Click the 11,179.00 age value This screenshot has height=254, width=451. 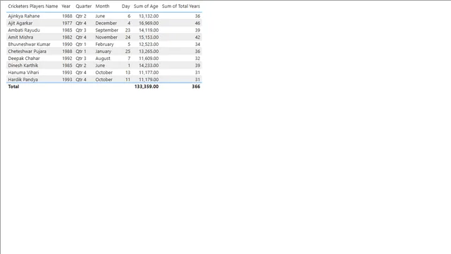tap(149, 80)
